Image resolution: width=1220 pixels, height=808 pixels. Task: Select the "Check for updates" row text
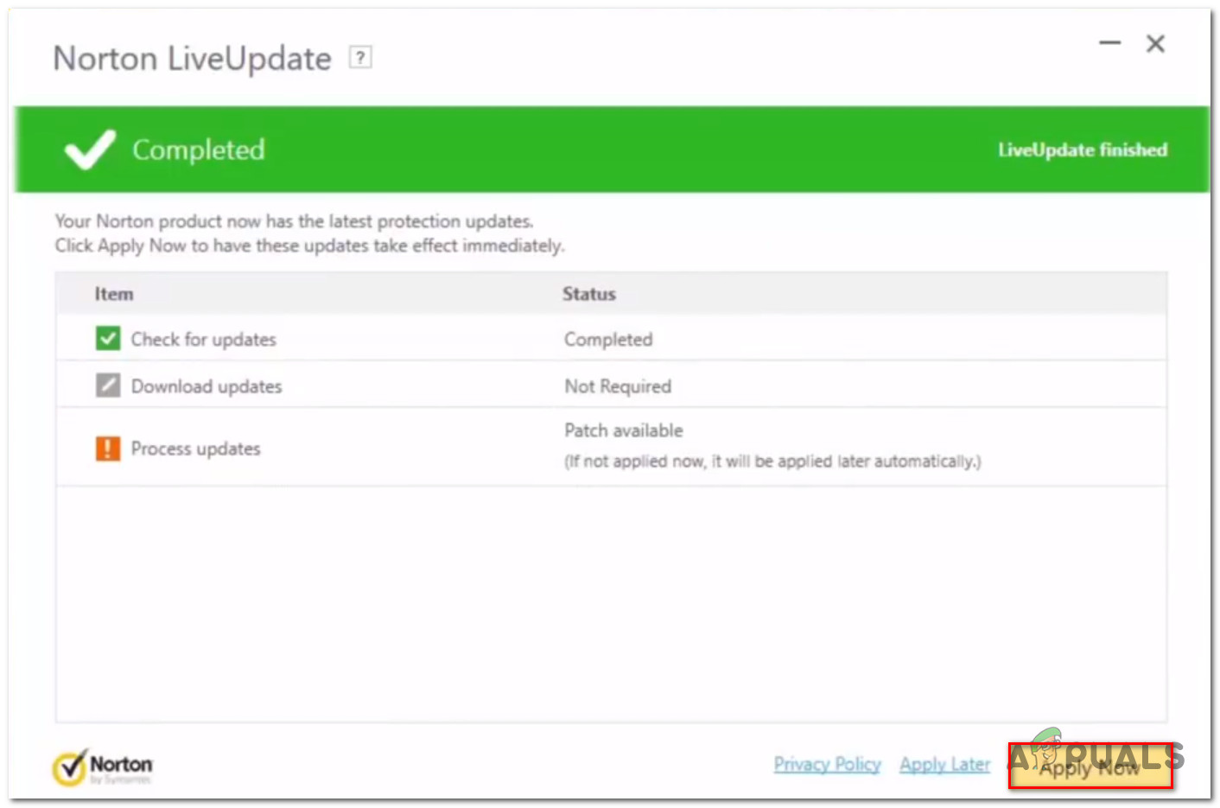point(204,340)
